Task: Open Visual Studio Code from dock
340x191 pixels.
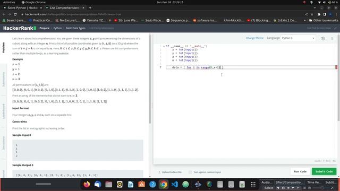Action: (175, 184)
